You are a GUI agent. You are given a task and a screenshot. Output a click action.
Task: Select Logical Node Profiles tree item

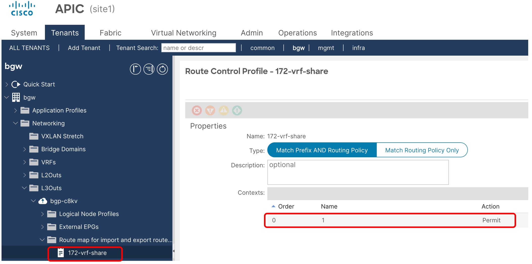(x=89, y=214)
